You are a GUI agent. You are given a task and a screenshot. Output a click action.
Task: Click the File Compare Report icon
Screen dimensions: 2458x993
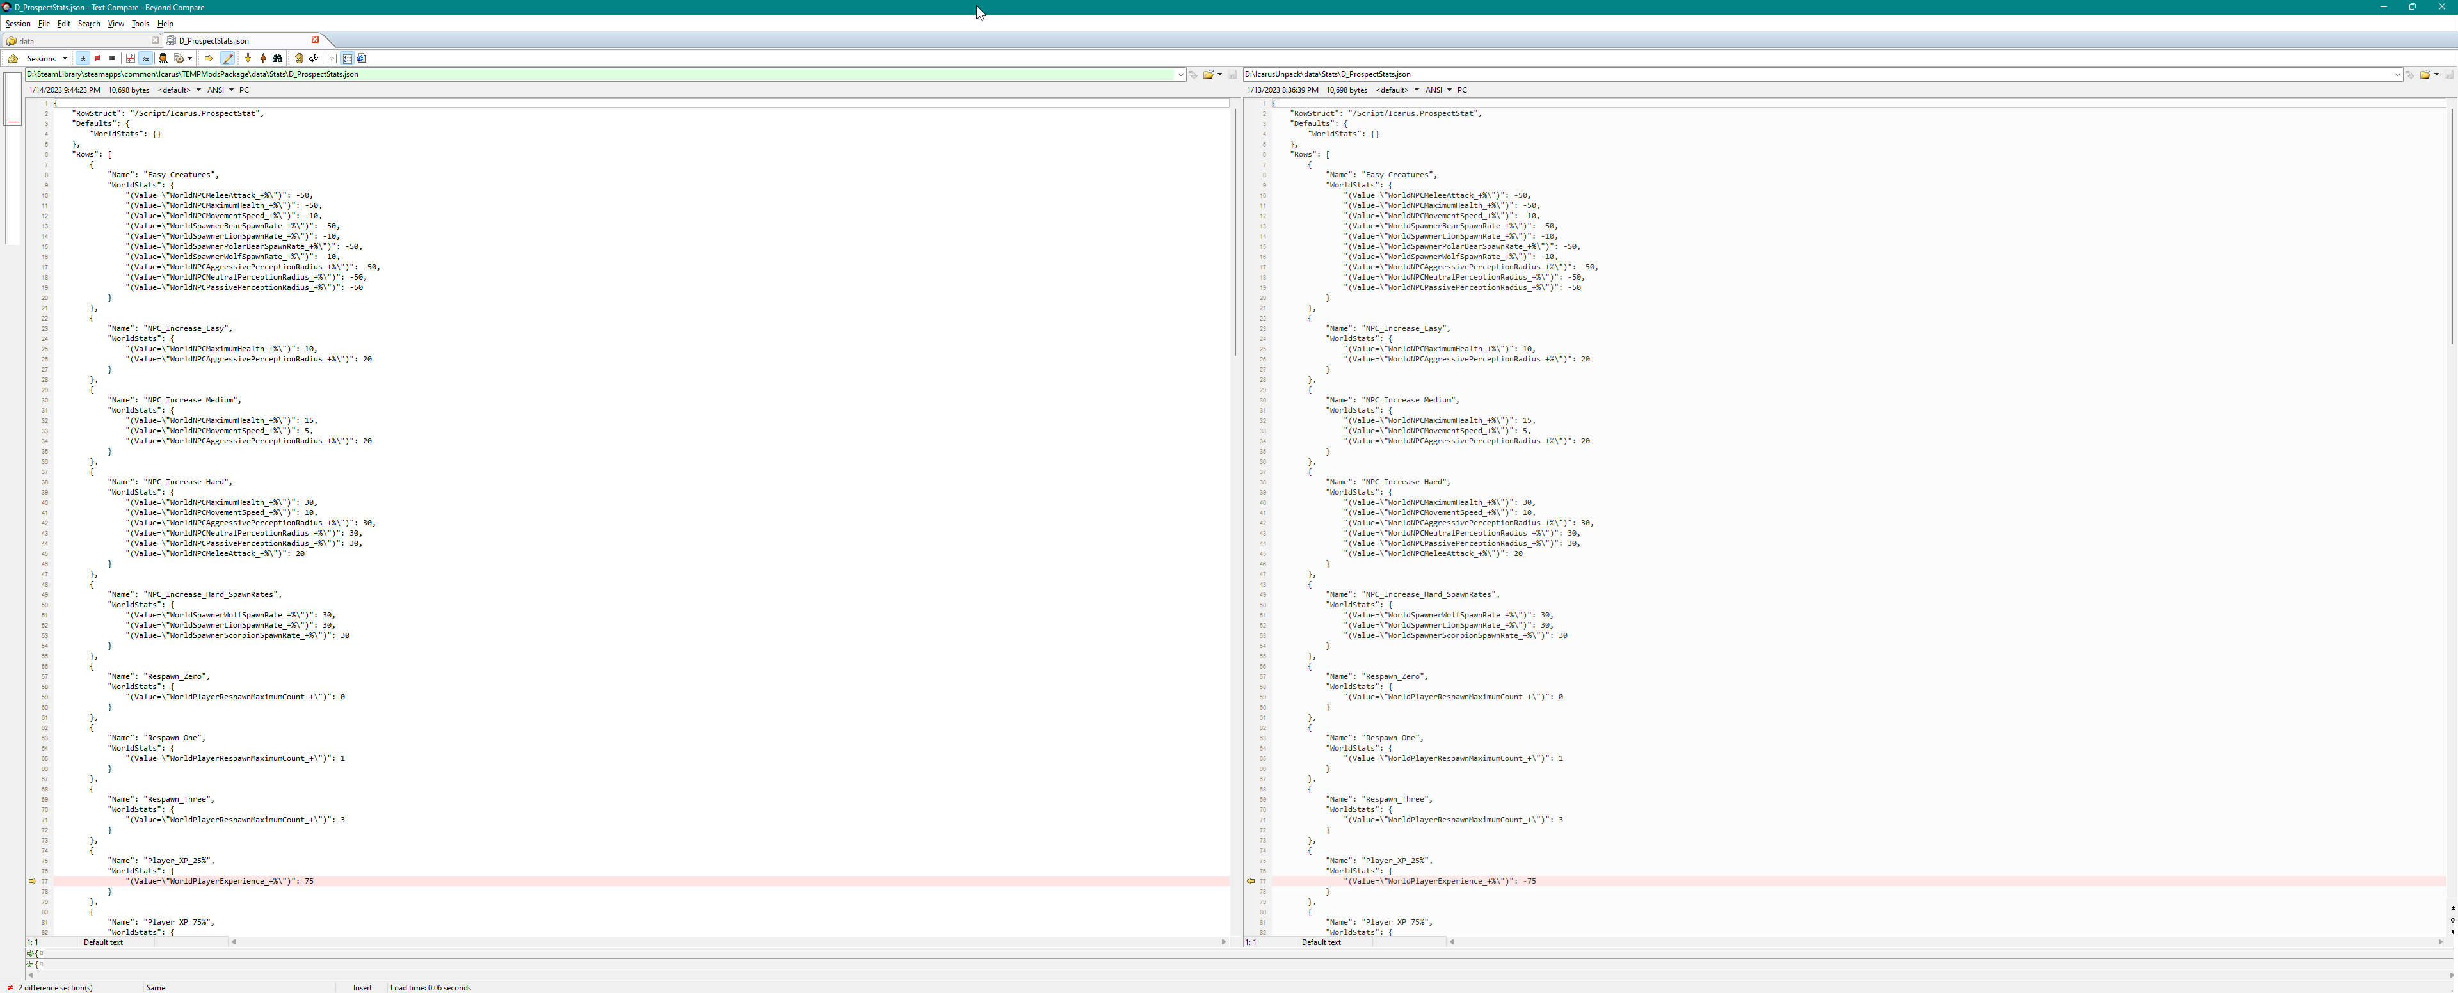pyautogui.click(x=362, y=58)
